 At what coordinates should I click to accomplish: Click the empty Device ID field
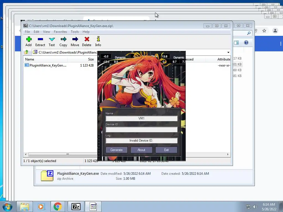[141, 129]
